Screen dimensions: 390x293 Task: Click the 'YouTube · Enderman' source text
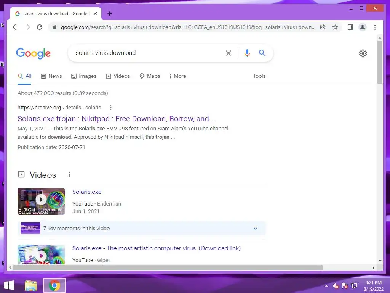click(x=97, y=204)
